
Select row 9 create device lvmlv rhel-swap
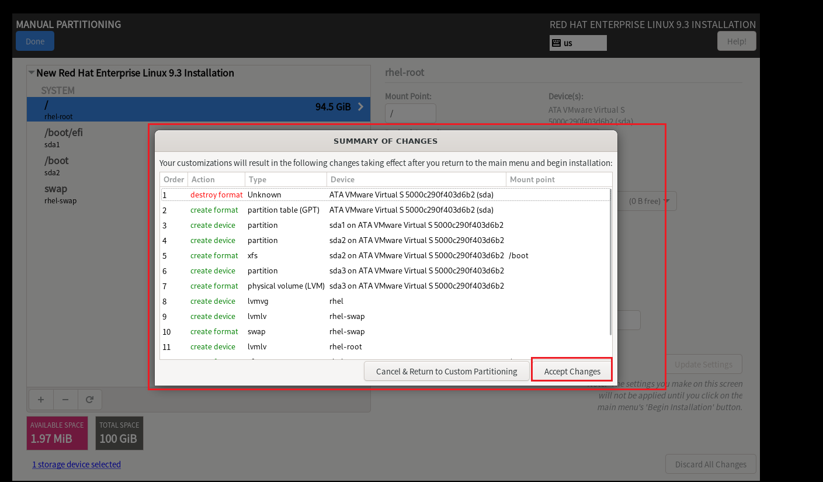pyautogui.click(x=385, y=316)
